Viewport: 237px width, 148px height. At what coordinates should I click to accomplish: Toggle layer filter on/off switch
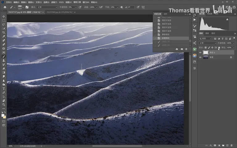tap(234, 38)
